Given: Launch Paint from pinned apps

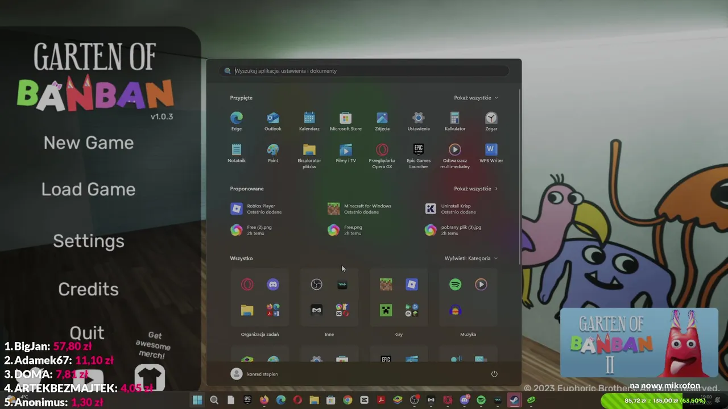Looking at the screenshot, I should point(273,153).
